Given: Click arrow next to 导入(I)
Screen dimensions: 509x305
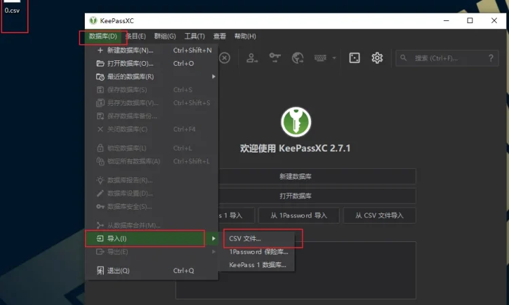Looking at the screenshot, I should click(x=213, y=239).
